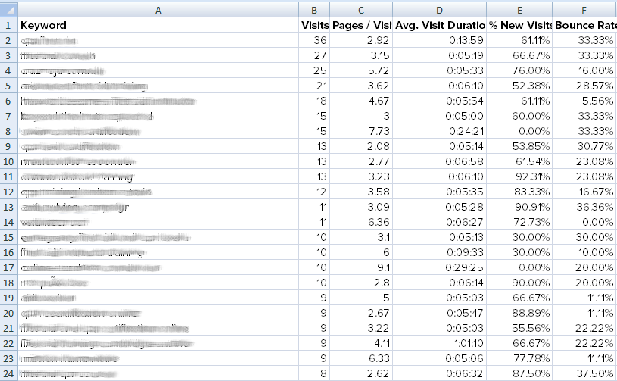
Task: Select bounce rate cell 10.00%
Action: click(x=584, y=252)
